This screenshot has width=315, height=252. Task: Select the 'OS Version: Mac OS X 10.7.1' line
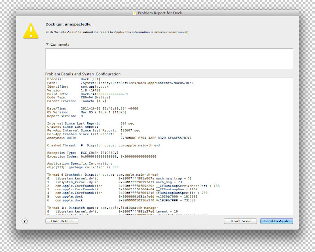(x=87, y=112)
